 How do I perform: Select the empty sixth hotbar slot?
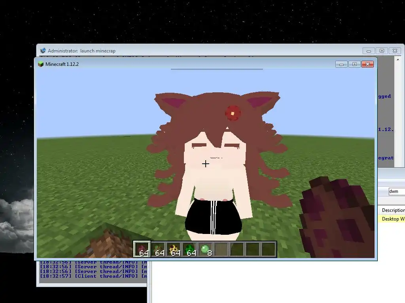coord(221,249)
